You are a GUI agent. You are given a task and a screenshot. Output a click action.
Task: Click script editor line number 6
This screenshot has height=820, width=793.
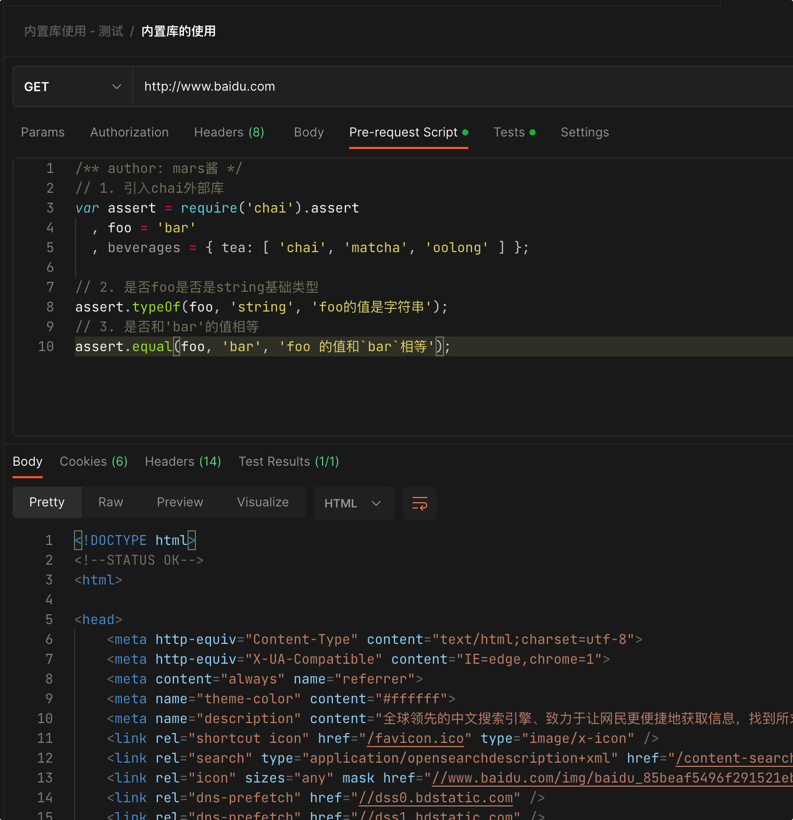50,267
